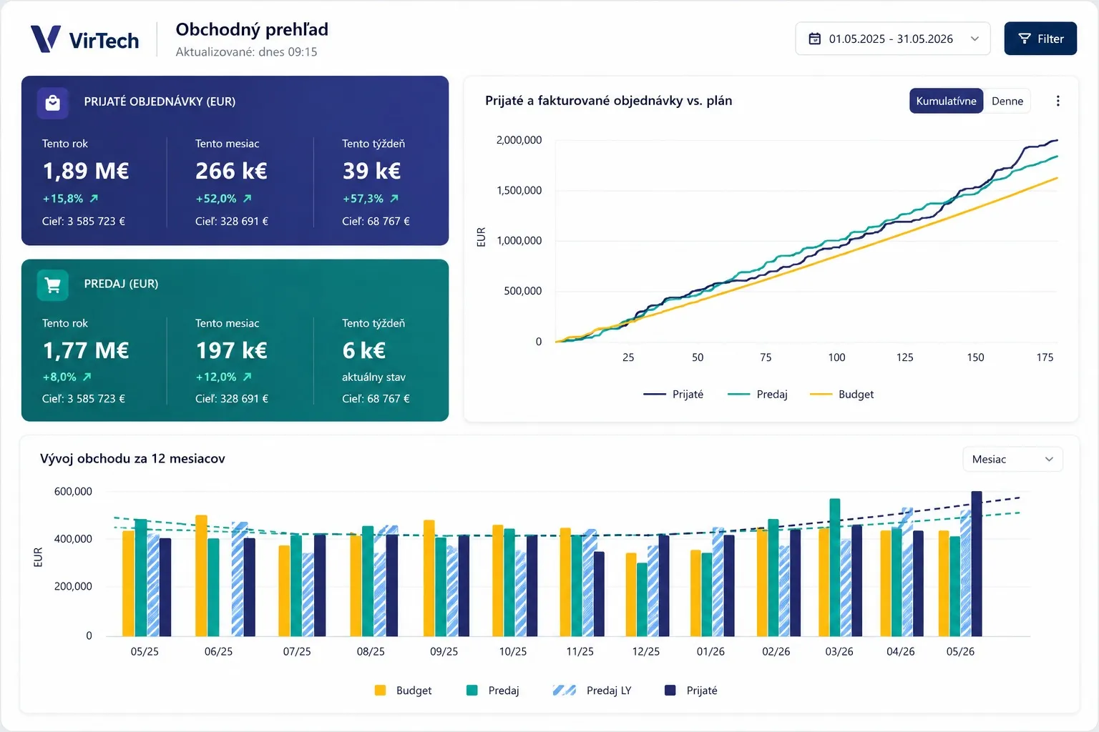Image resolution: width=1099 pixels, height=732 pixels.
Task: Toggle Prijaté series in bar chart legend
Action: click(x=690, y=690)
